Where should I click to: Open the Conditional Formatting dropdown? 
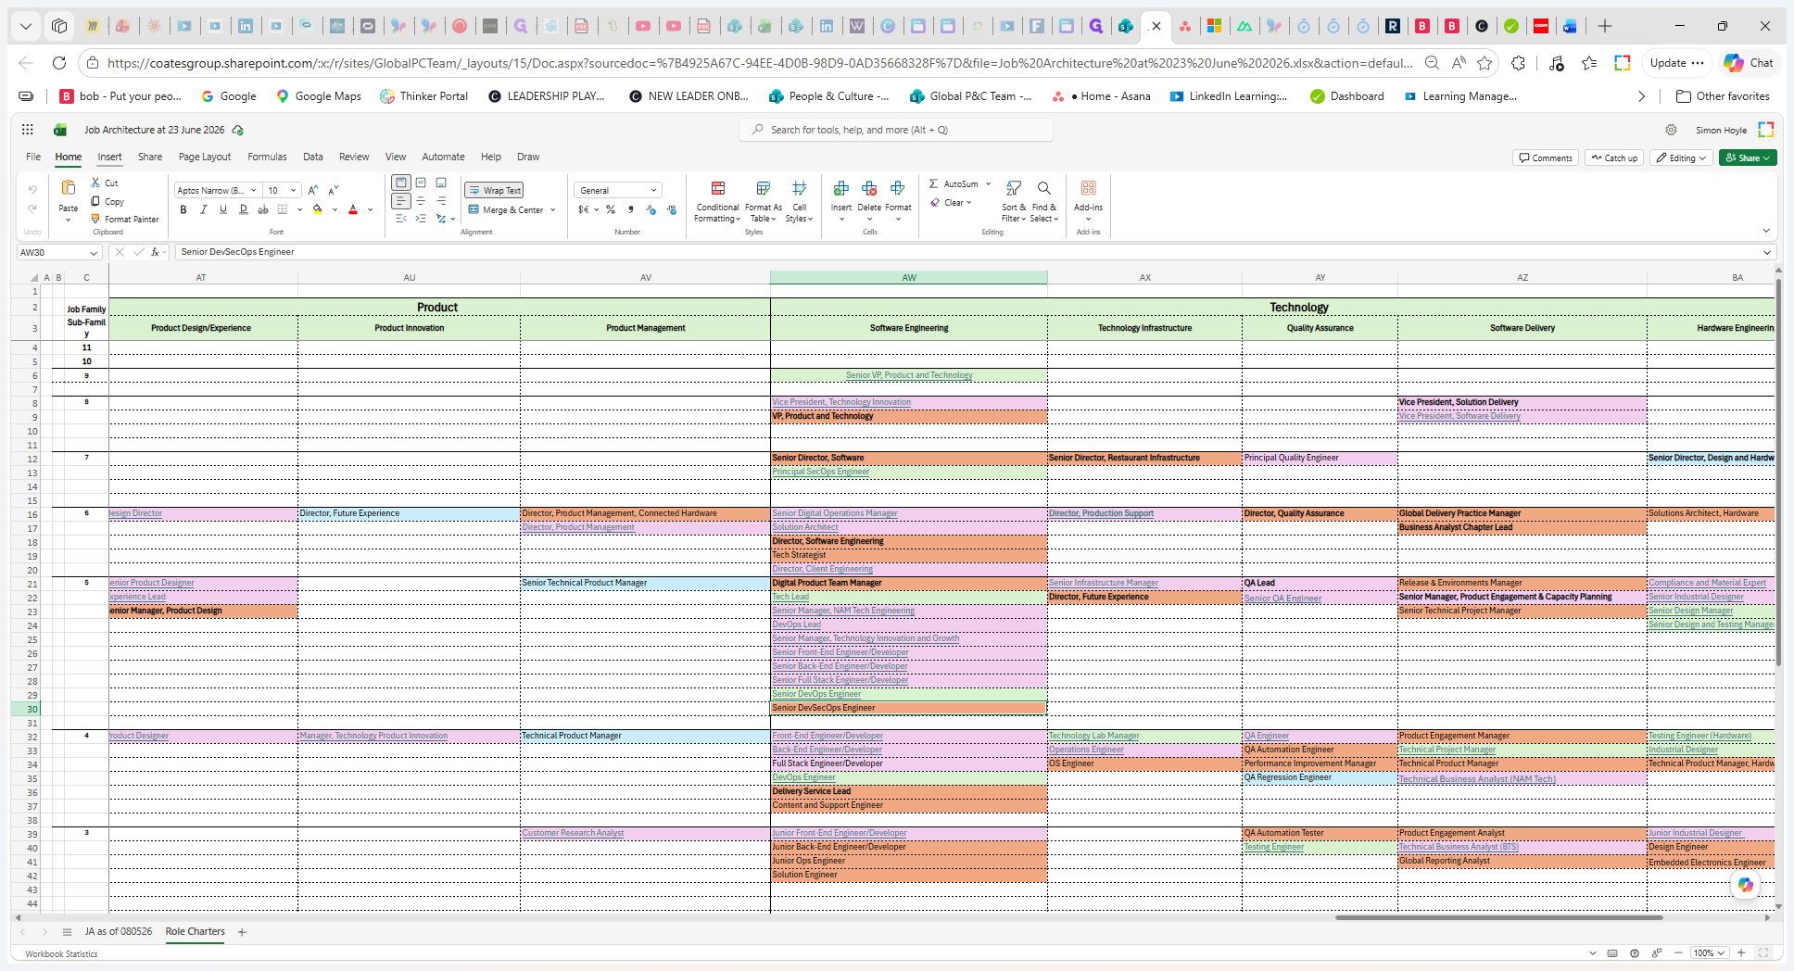click(x=718, y=202)
